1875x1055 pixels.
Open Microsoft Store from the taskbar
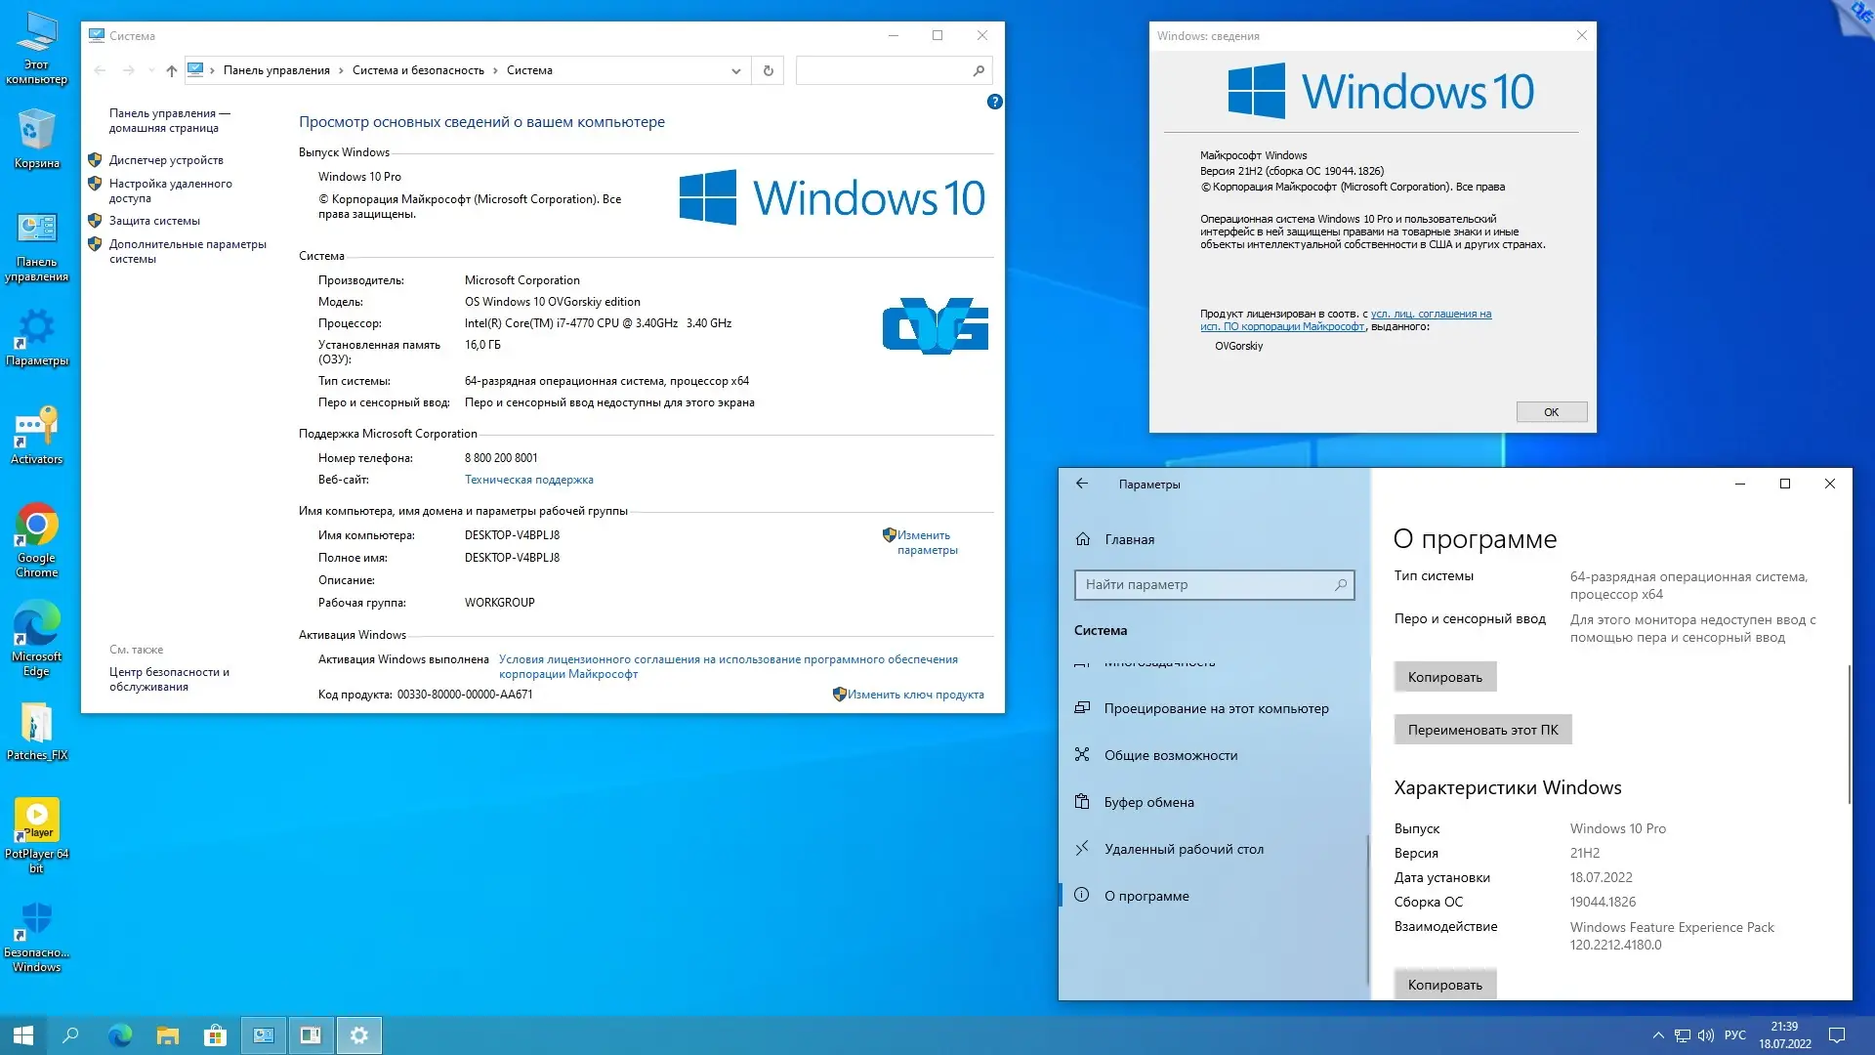(x=215, y=1035)
